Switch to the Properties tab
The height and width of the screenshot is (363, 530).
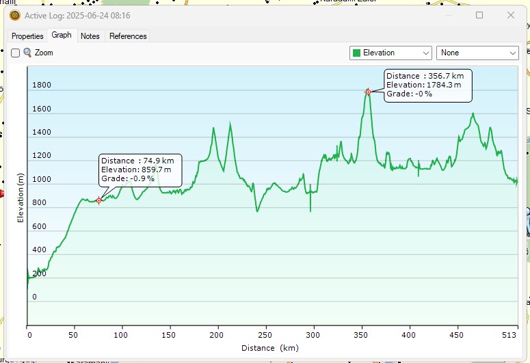coord(27,36)
